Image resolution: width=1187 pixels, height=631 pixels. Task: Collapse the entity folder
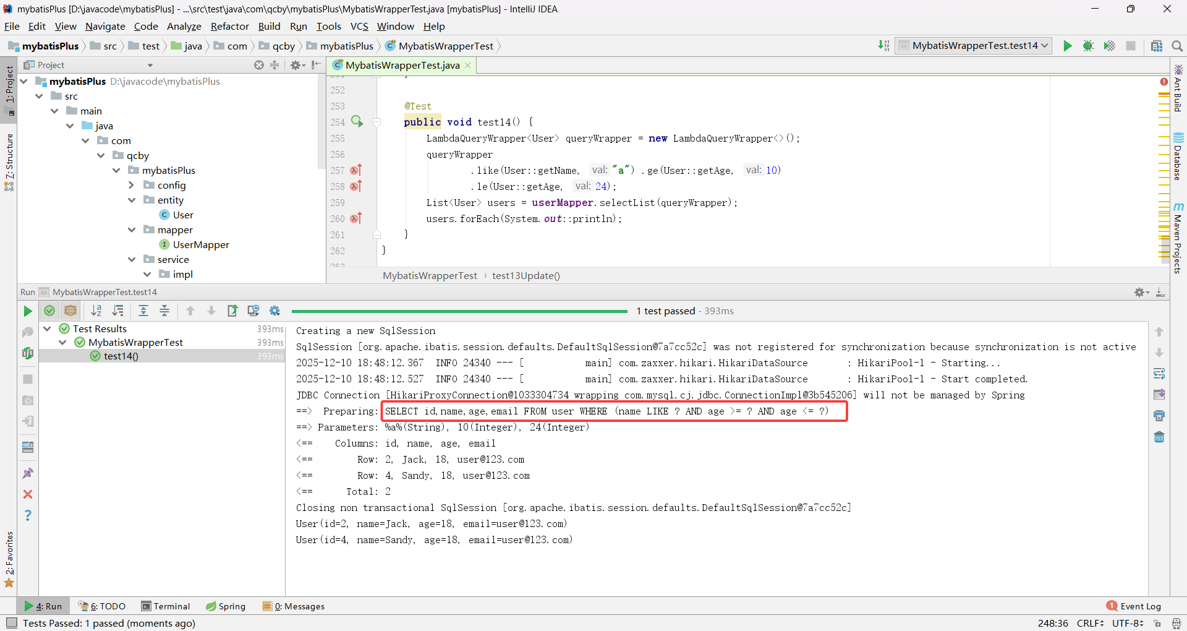tap(131, 200)
